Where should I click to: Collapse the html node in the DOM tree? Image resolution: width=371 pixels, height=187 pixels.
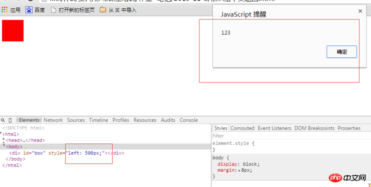[1, 133]
